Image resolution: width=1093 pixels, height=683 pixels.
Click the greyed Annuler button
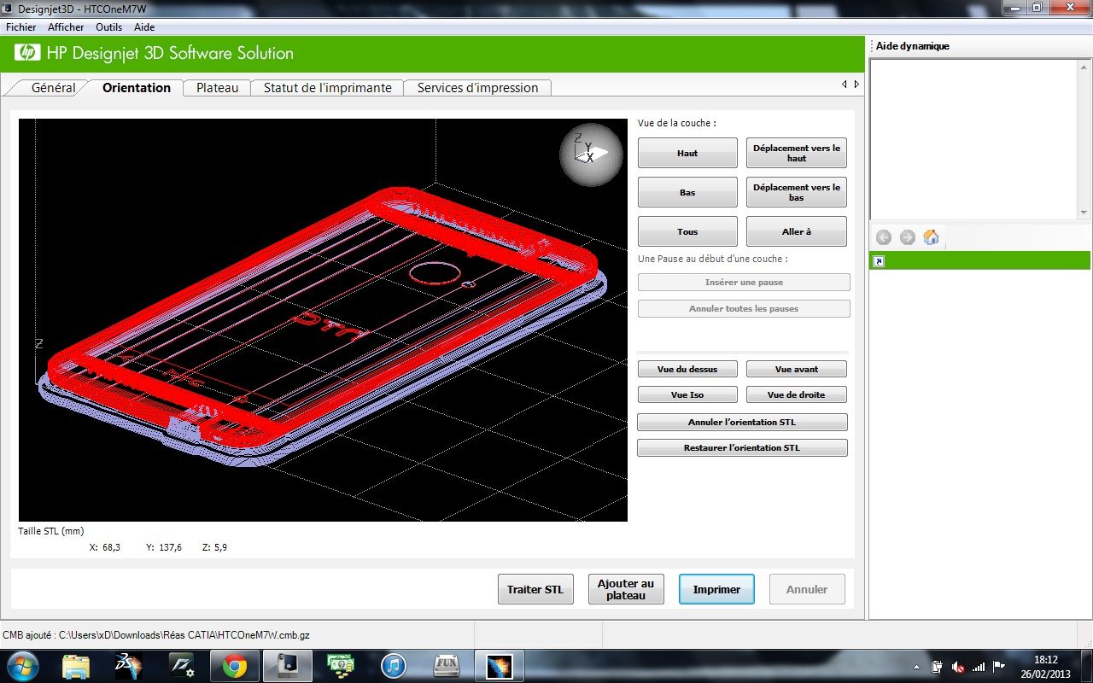tap(807, 589)
